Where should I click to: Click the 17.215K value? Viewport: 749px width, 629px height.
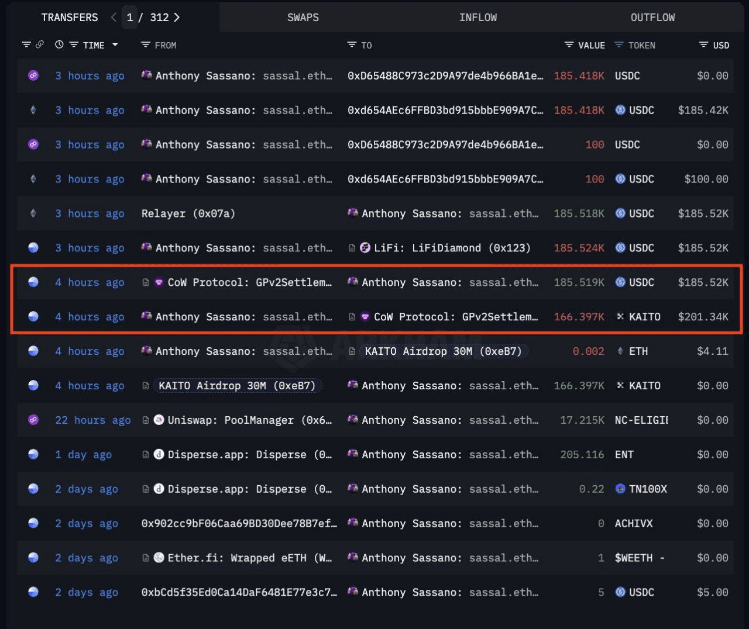click(582, 420)
